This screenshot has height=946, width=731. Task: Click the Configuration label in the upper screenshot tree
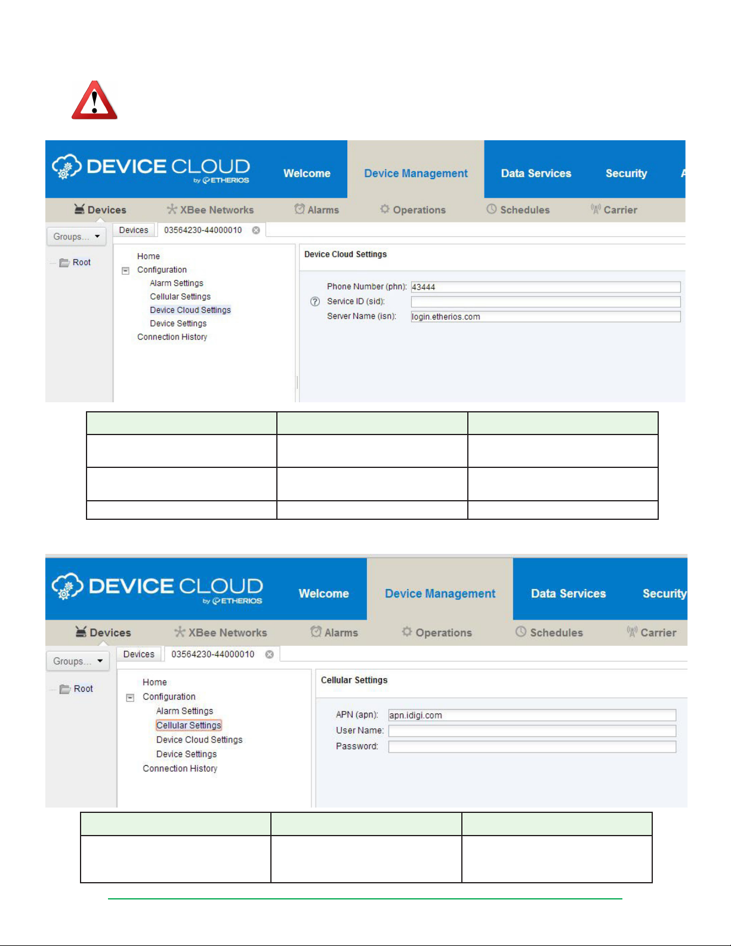162,270
